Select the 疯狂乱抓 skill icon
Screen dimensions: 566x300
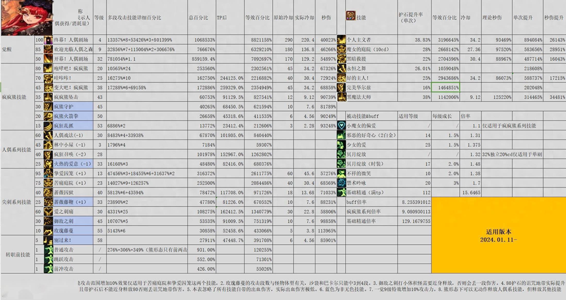[x=48, y=126]
